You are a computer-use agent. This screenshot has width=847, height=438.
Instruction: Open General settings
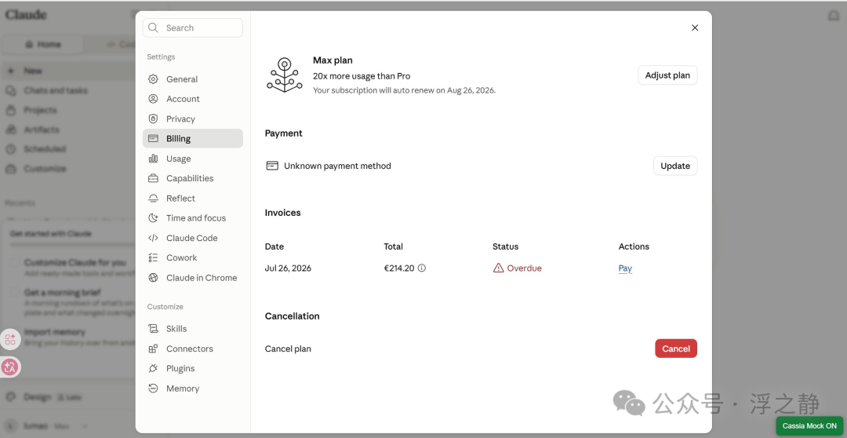193,79
